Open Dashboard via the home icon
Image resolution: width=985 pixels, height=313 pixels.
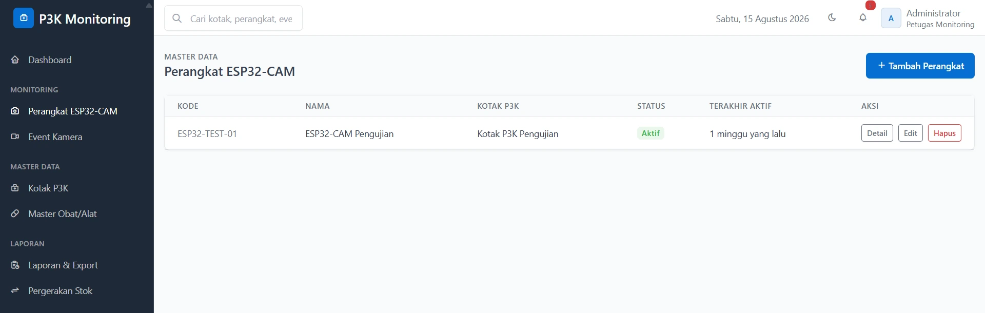click(x=15, y=60)
